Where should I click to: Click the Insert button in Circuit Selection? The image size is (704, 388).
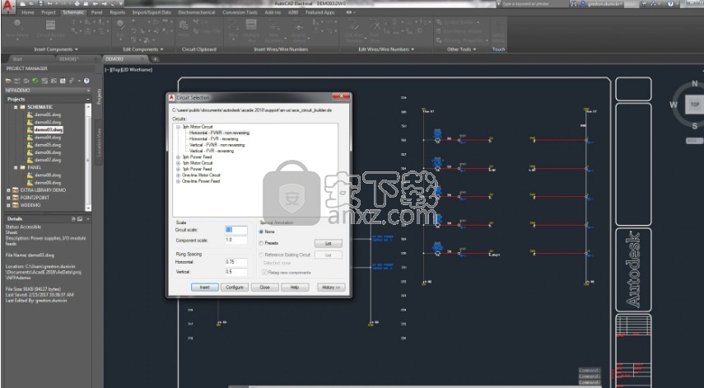(x=205, y=287)
